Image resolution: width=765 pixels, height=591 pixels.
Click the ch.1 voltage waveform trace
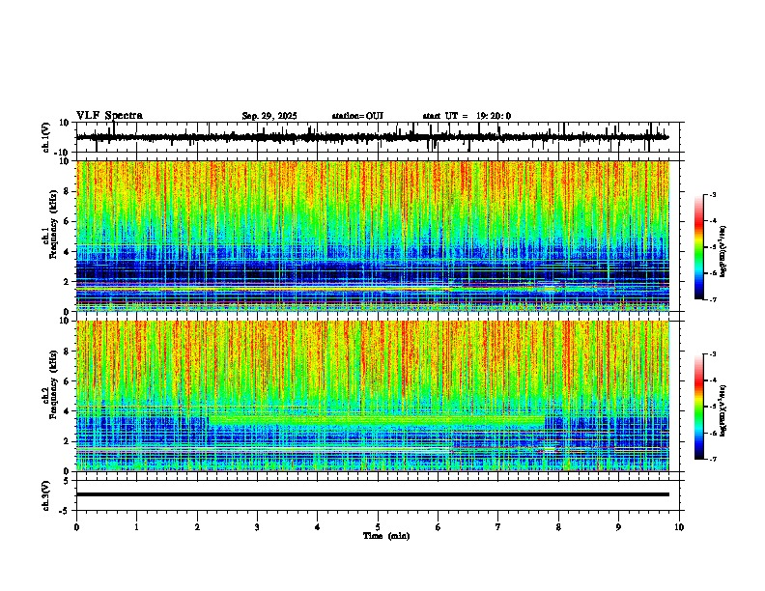pyautogui.click(x=372, y=137)
